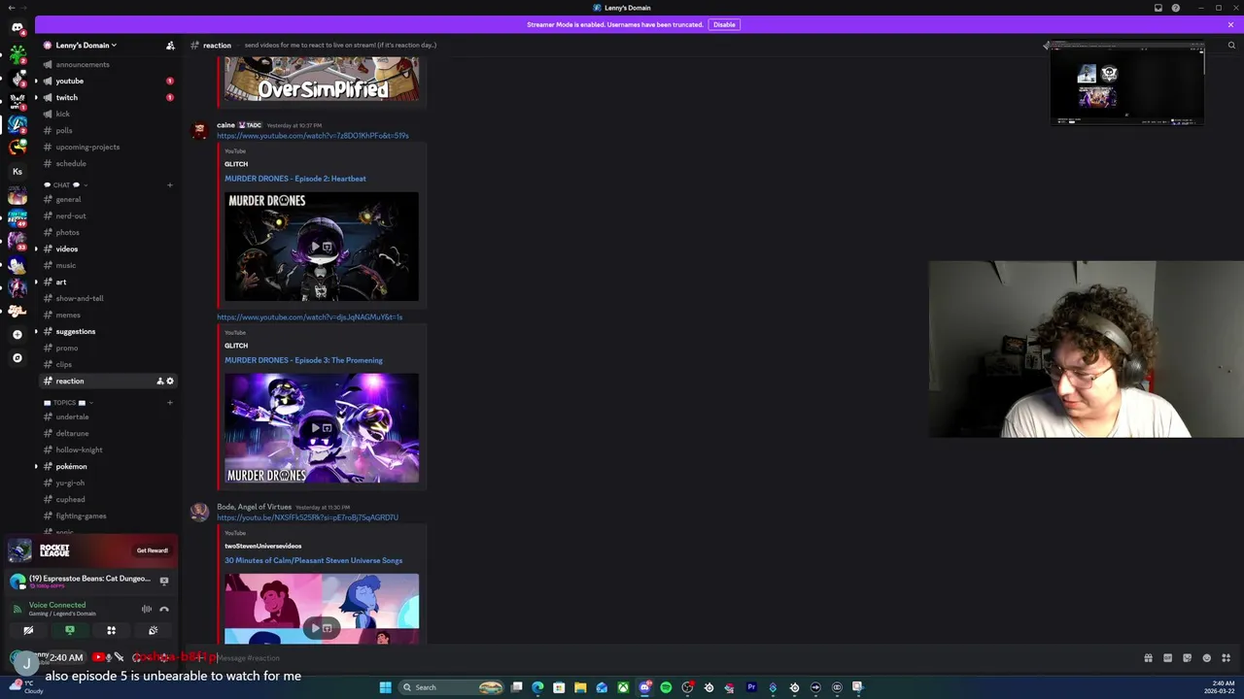Open the Inbox icon in title bar

(x=1158, y=8)
